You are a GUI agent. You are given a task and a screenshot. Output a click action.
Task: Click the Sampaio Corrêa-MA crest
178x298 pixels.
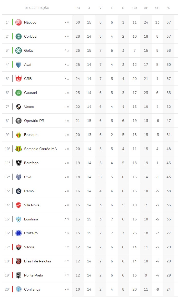point(18,149)
